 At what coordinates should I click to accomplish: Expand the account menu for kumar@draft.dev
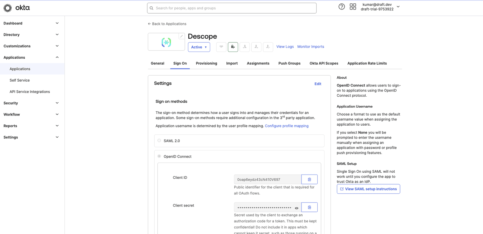398,7
